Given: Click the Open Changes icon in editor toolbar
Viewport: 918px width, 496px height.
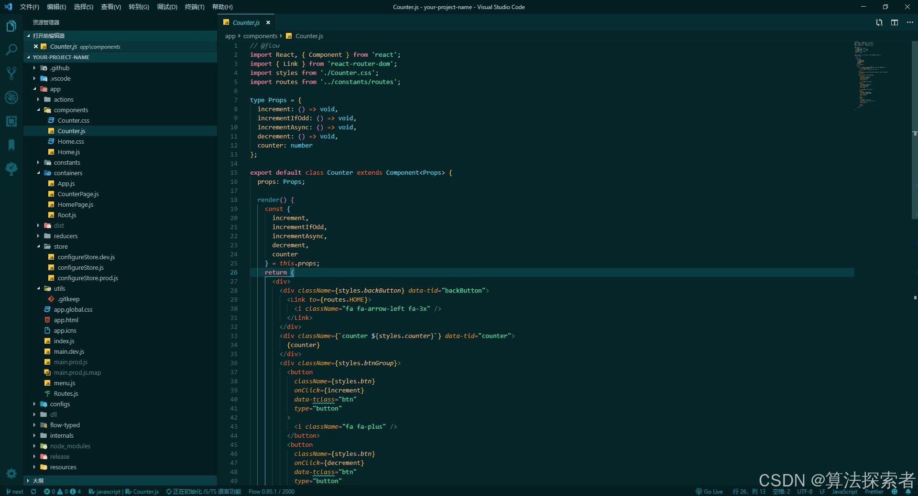Looking at the screenshot, I should coord(879,22).
